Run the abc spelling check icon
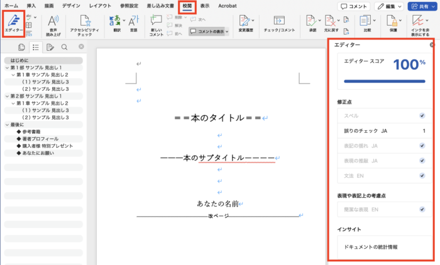440x265 pixels. click(x=29, y=17)
